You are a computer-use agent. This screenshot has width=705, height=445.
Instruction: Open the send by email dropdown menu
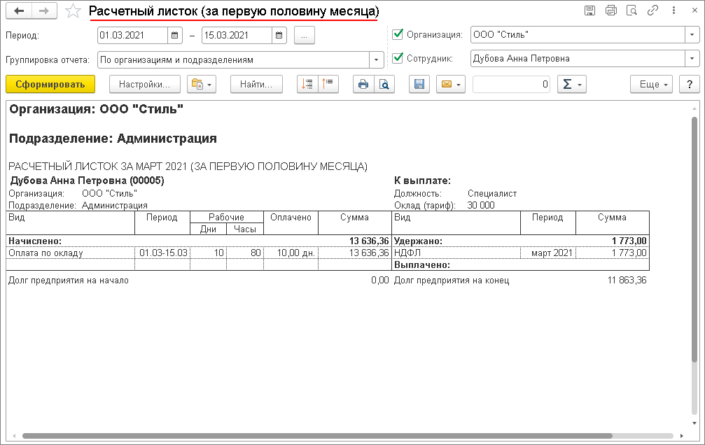coord(450,85)
